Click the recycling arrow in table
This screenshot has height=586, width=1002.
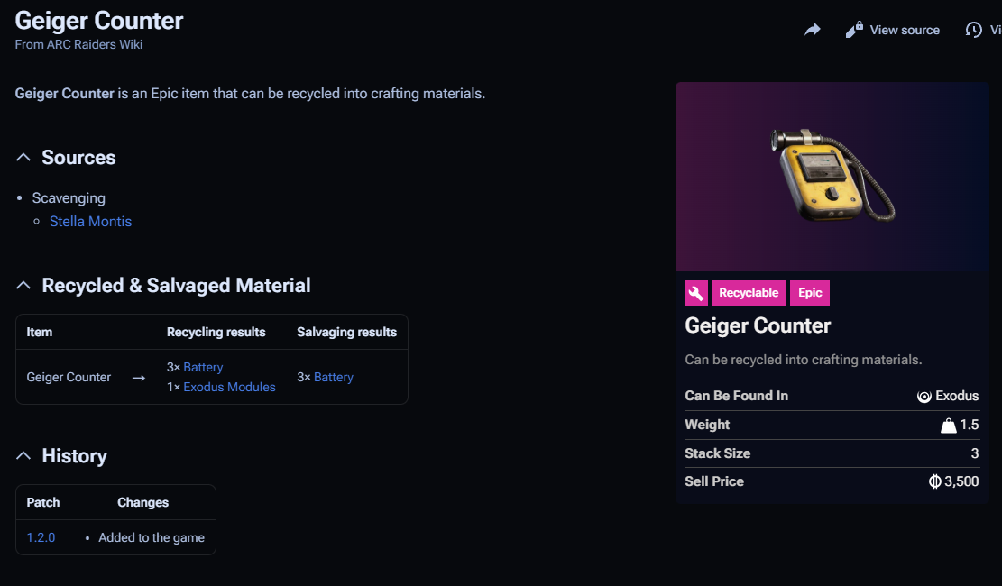(139, 378)
